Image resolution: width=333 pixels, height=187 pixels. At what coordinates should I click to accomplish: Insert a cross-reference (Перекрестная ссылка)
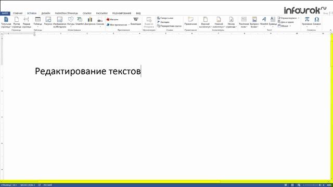pos(169,26)
